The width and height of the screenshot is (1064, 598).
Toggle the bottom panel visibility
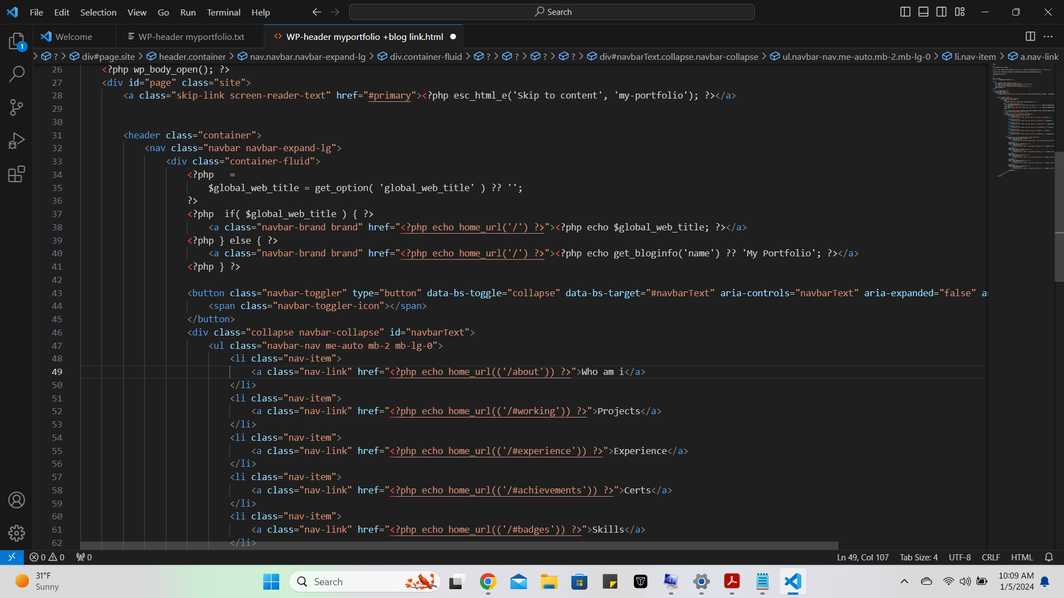[x=923, y=12]
